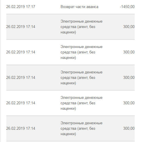Click the 26.02.2019 17:17 date cell
Viewport: 145px width, 142px height.
coord(21,7)
